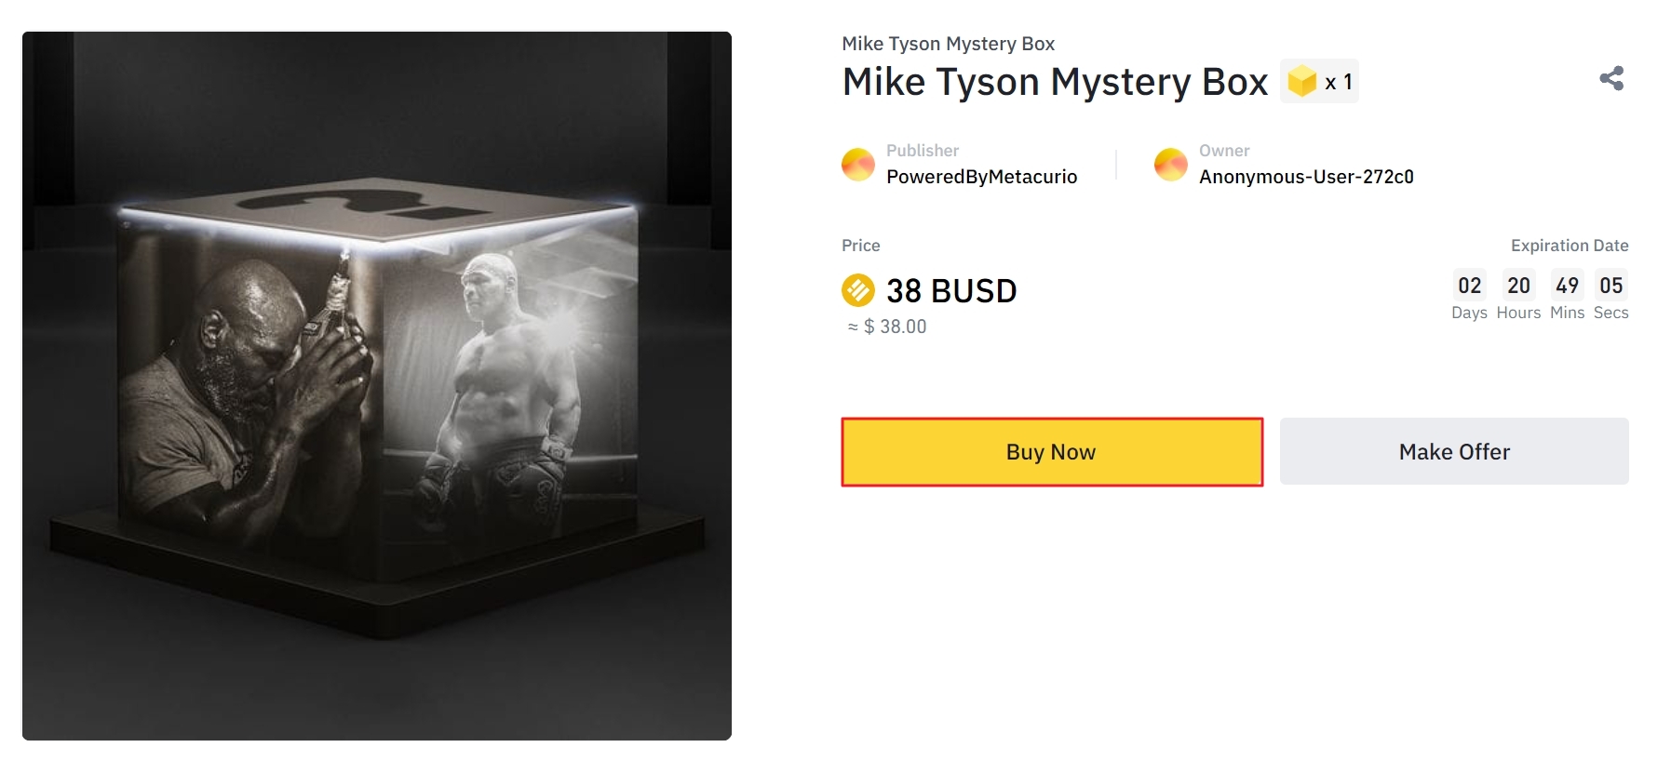Image resolution: width=1671 pixels, height=760 pixels.
Task: Click the large Mike Tyson Mystery Box title
Action: pos(1055,82)
